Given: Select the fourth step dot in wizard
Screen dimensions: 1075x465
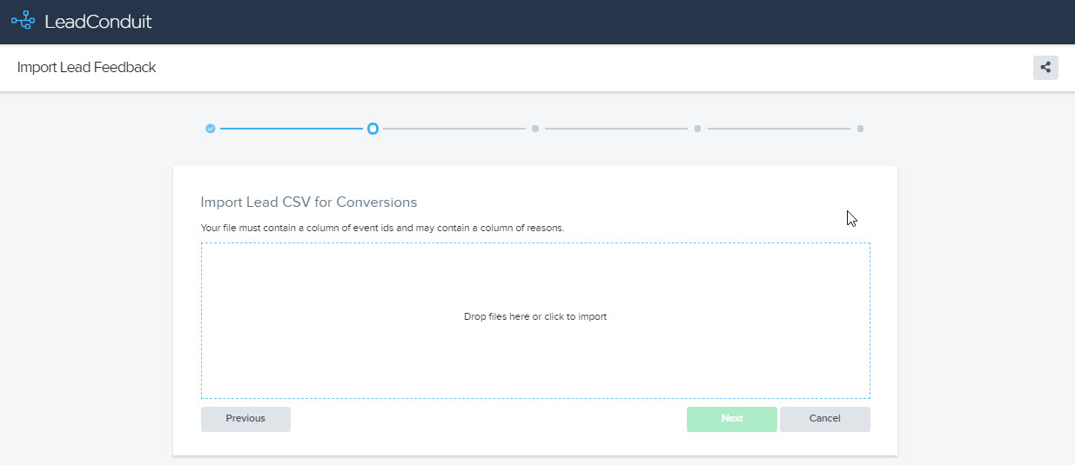Looking at the screenshot, I should pos(697,129).
